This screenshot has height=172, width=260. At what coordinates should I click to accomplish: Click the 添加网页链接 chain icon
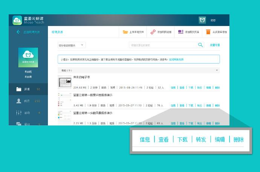[x=153, y=32]
